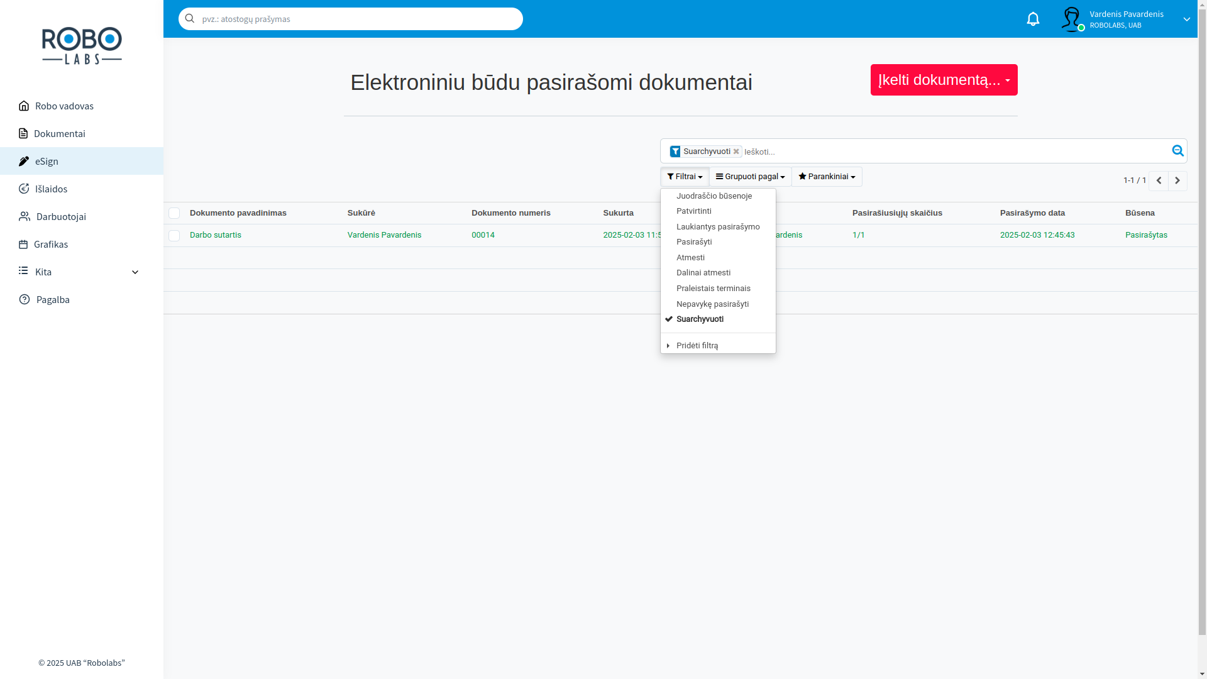Click Vardenis Pavardenis in Sukūrė column
This screenshot has width=1207, height=679.
click(385, 235)
